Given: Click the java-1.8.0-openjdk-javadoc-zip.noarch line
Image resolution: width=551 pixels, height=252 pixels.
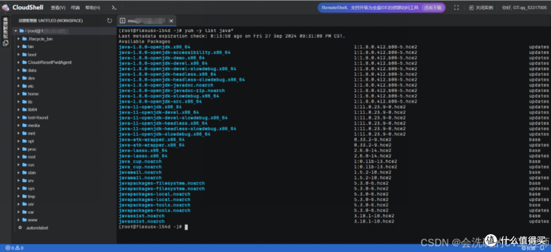Looking at the screenshot, I should [172, 91].
